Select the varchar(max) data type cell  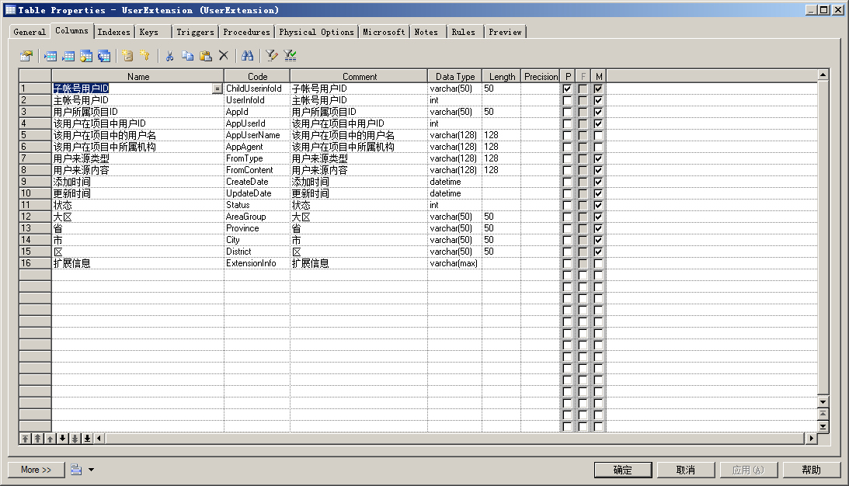click(455, 263)
